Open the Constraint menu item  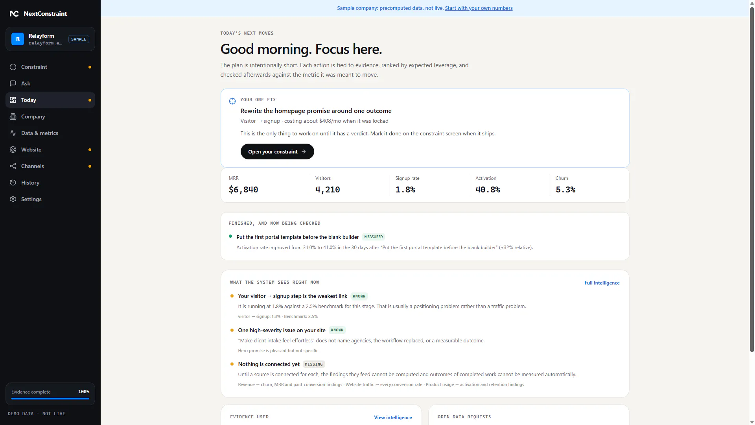click(x=50, y=67)
